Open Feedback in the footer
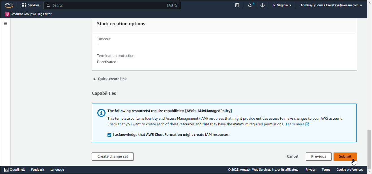Screen dimensions: 372x174 [x=37, y=170]
